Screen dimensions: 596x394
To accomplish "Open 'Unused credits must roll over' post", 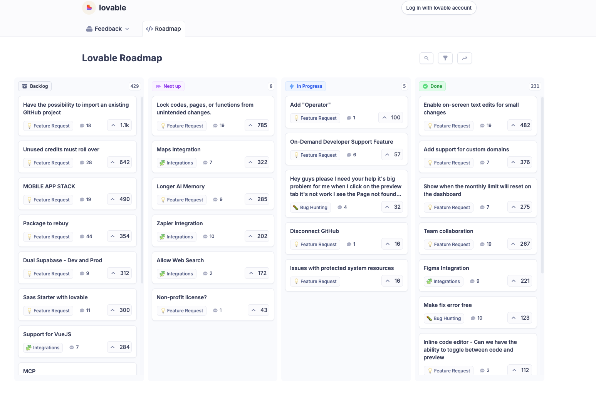I will point(61,149).
